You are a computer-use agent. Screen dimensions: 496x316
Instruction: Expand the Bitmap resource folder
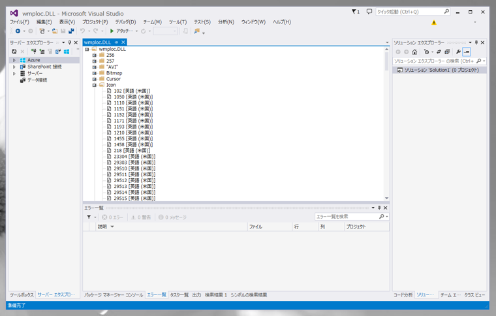pyautogui.click(x=94, y=73)
